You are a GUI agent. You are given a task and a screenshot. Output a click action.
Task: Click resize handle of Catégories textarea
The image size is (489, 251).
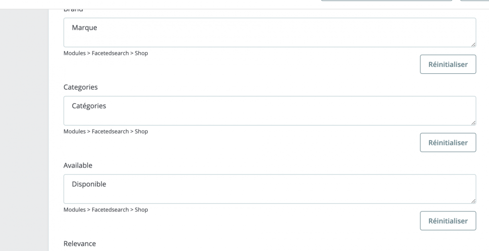pos(473,122)
